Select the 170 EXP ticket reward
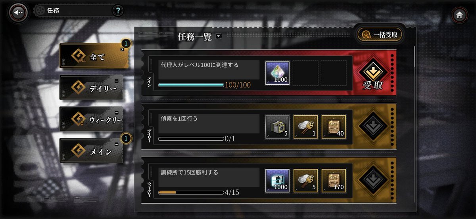This screenshot has height=219, width=476. pyautogui.click(x=334, y=181)
